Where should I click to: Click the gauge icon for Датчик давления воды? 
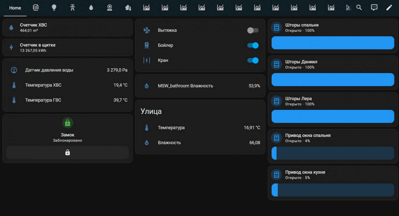[x=14, y=70]
